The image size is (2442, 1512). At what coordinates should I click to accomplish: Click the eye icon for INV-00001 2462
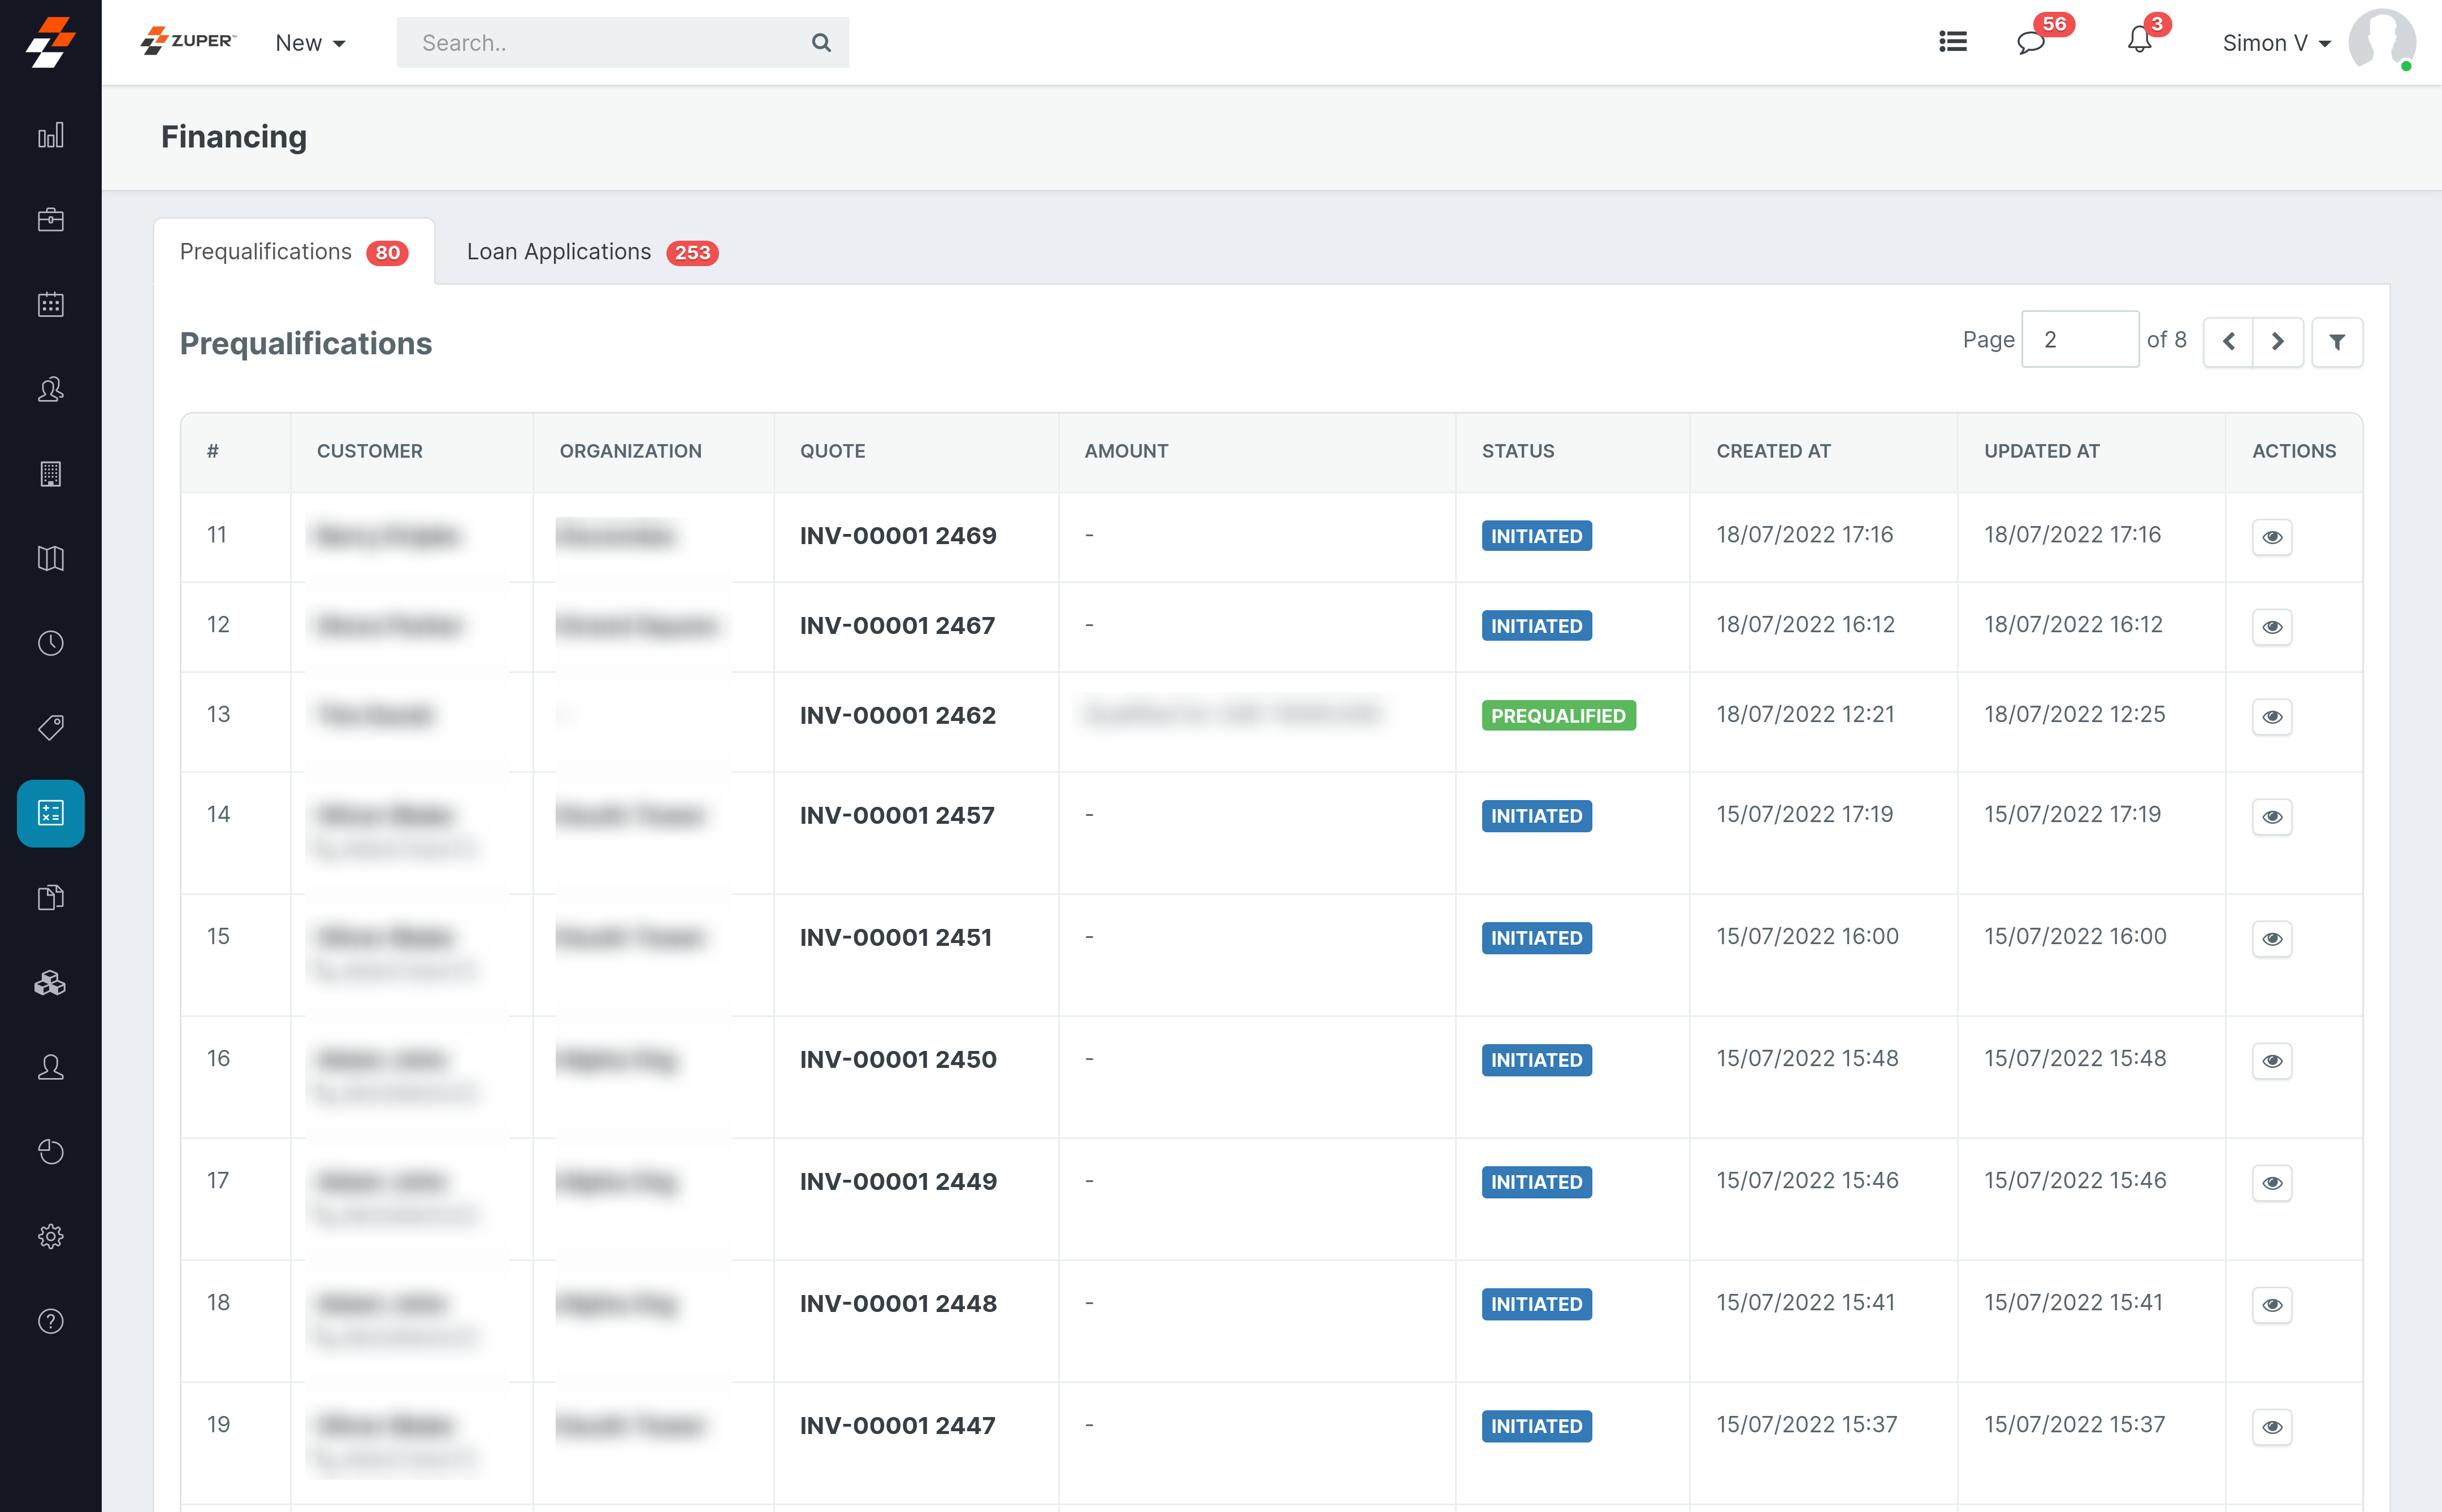(2271, 716)
